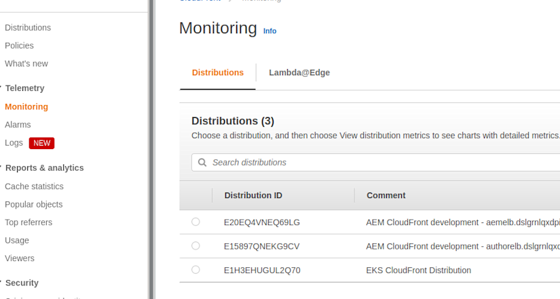Screen dimensions: 560x299
Task: Open Viewers report
Action: point(20,258)
